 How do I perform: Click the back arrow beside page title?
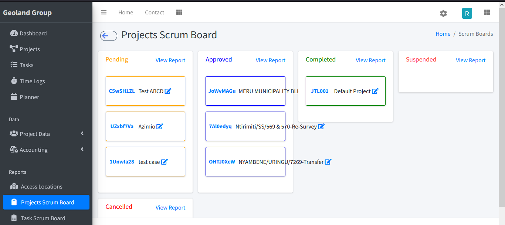pos(108,35)
